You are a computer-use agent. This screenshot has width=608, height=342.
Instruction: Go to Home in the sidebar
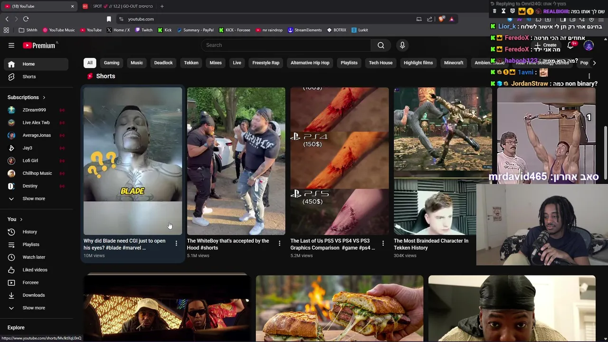pos(37,64)
